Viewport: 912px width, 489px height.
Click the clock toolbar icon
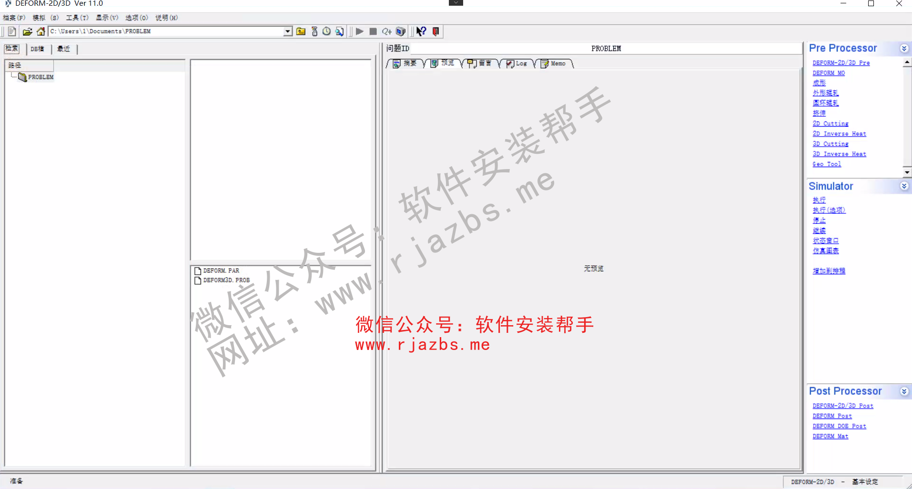(x=326, y=31)
